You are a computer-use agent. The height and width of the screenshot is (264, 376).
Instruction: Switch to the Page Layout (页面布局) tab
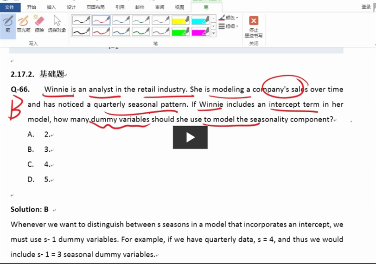tap(95, 7)
